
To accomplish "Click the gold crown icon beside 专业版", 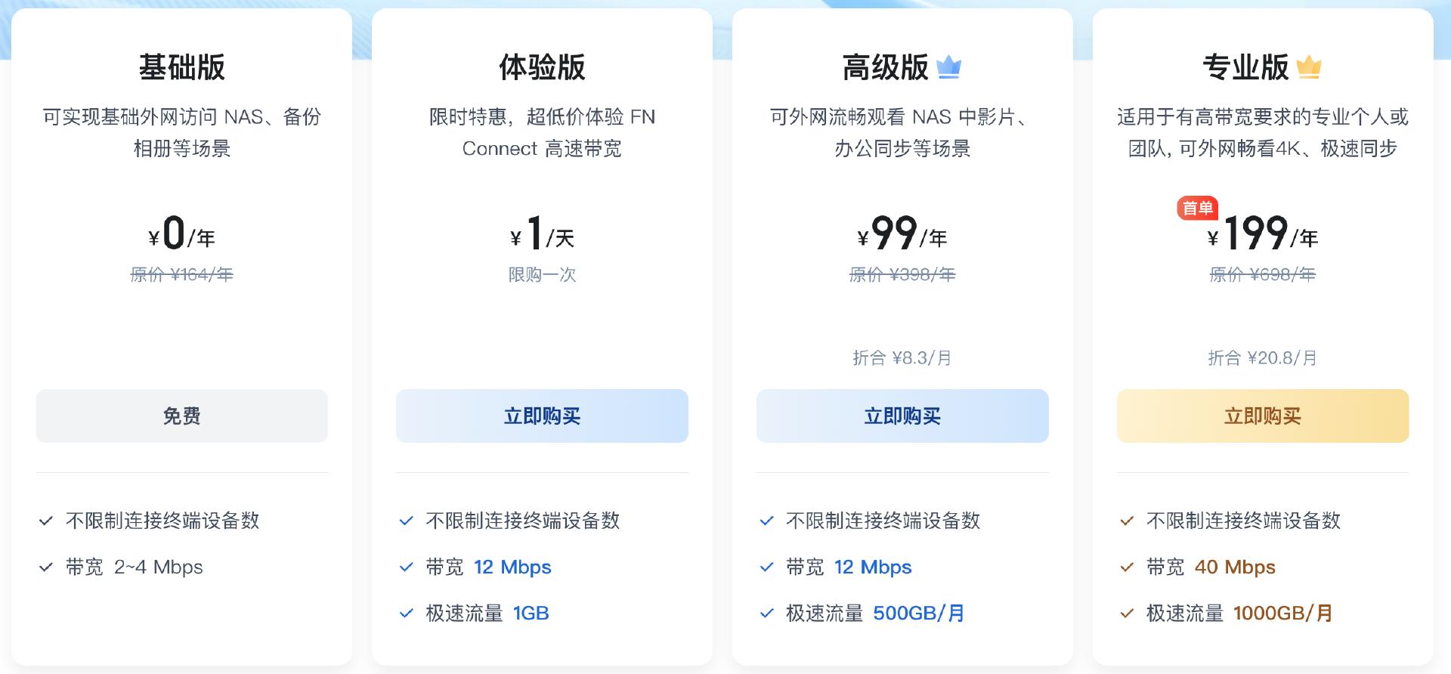I will [x=1309, y=67].
